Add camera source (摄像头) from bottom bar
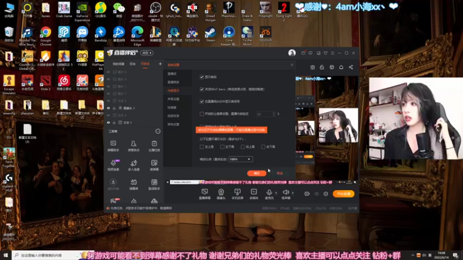The height and width of the screenshot is (260, 463). point(221,194)
